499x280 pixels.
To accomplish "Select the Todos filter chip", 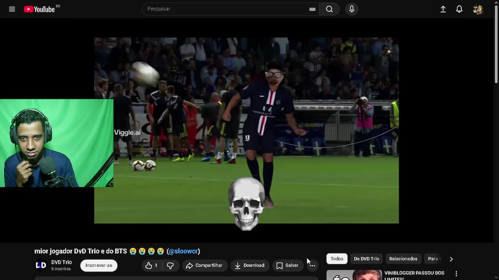I will click(337, 259).
